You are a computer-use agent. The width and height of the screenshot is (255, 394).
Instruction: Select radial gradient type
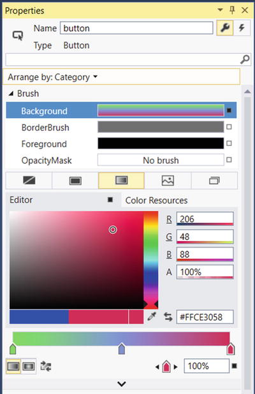pyautogui.click(x=29, y=366)
